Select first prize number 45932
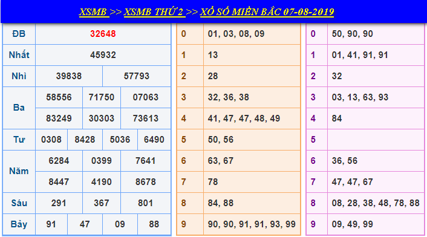 click(103, 55)
